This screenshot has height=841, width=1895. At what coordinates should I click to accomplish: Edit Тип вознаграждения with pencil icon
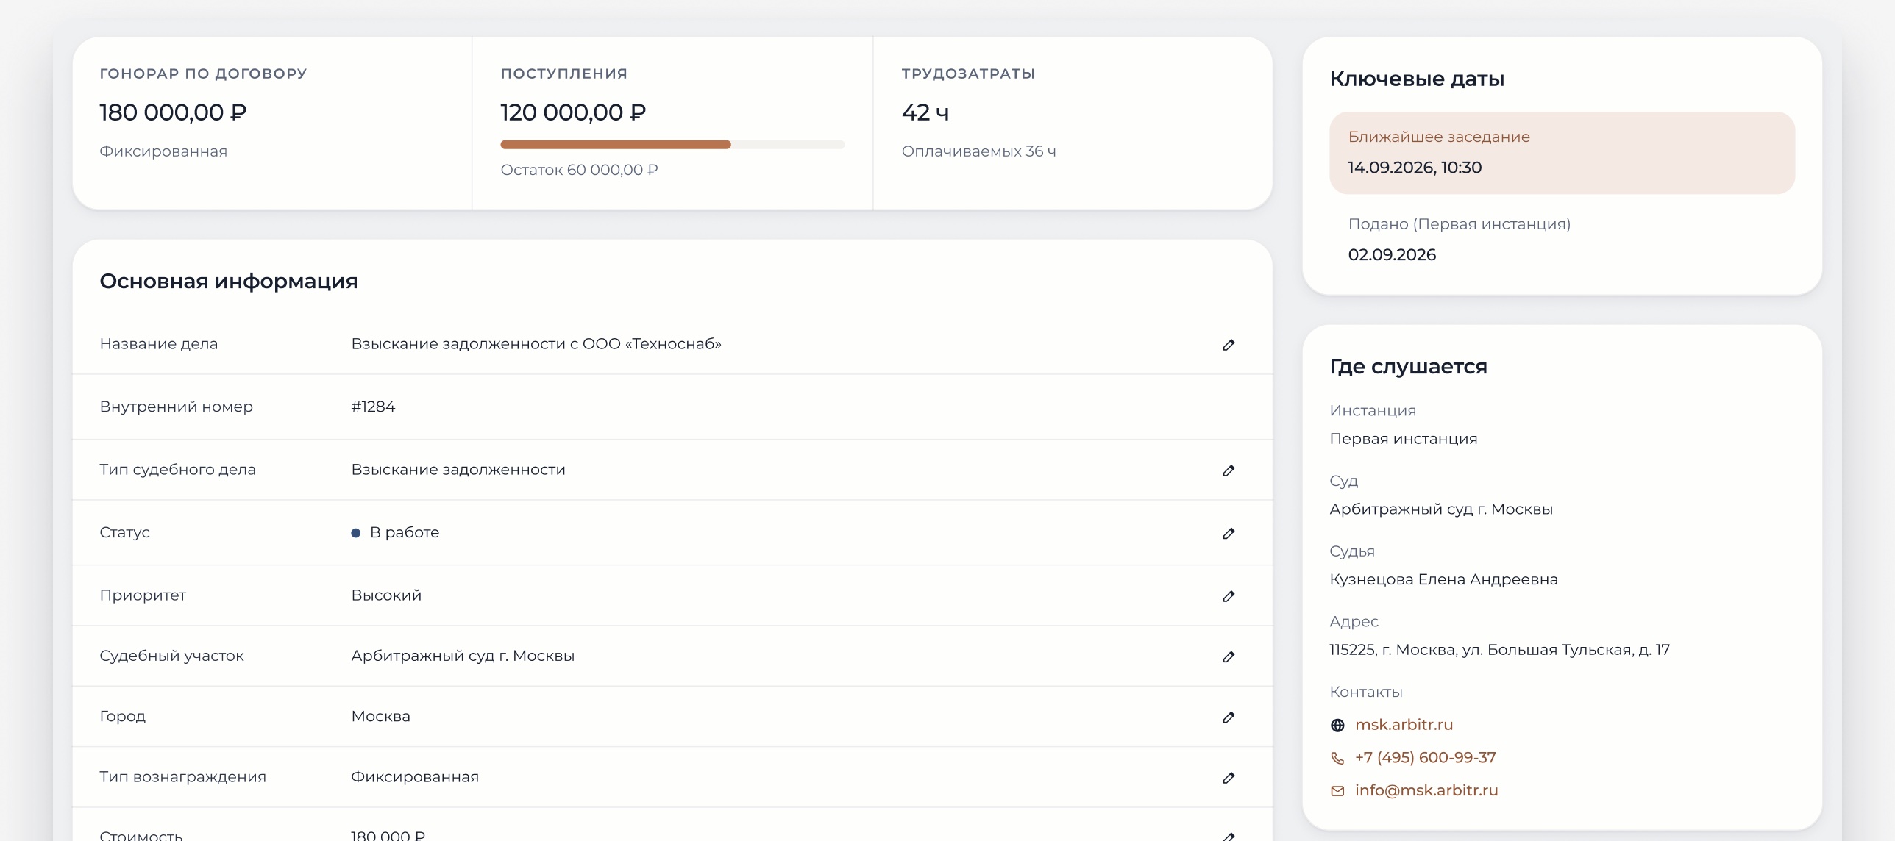[1229, 778]
